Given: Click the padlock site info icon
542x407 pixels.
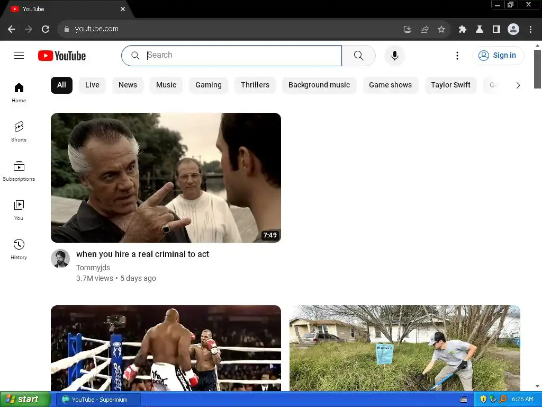Looking at the screenshot, I should [67, 29].
